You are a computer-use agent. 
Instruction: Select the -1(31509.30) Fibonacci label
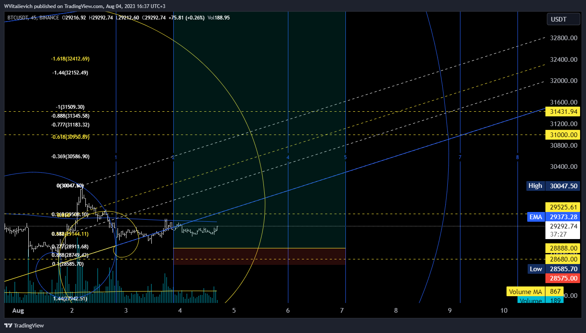pyautogui.click(x=70, y=107)
